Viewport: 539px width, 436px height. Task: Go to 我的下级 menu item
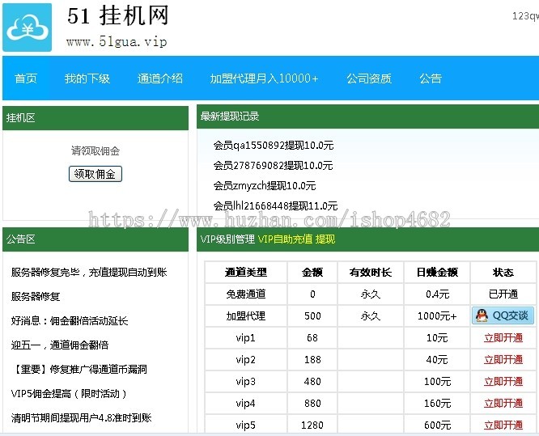coord(87,78)
